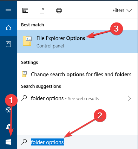Open the Notebook icon in sidebar
Image resolution: width=138 pixels, height=149 pixels.
click(x=8, y=44)
